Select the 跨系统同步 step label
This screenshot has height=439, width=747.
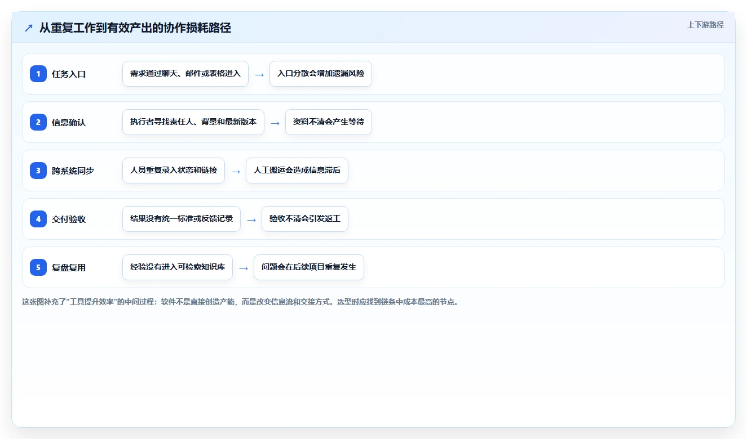(x=73, y=171)
